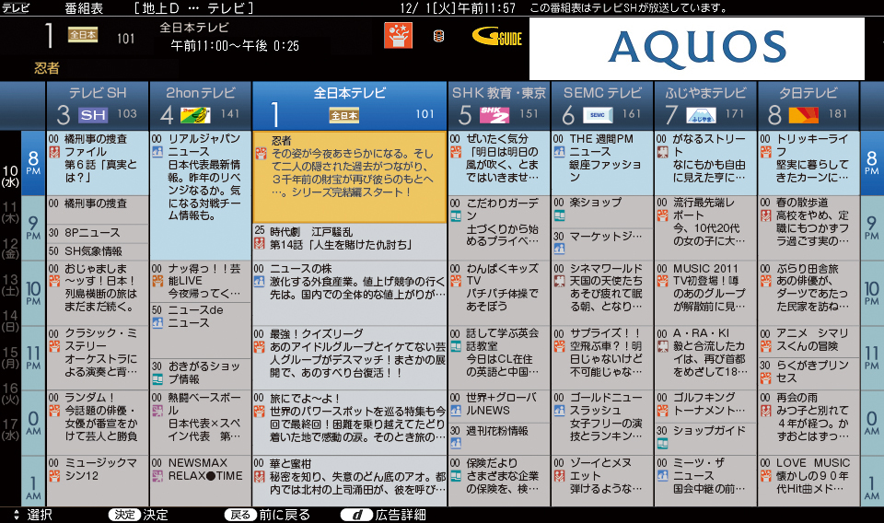Image resolution: width=884 pixels, height=523 pixels.
Task: Click the 全日本 logo in grid header
Action: [x=343, y=115]
